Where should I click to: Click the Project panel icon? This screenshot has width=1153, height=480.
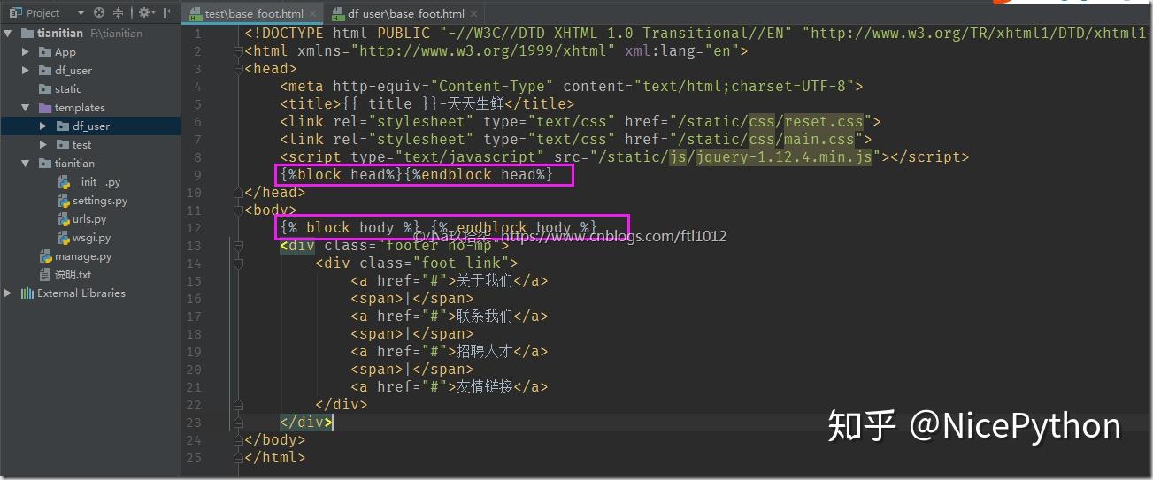tap(14, 13)
